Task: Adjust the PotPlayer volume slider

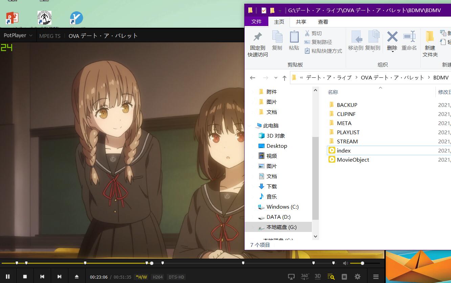Action: [365, 263]
